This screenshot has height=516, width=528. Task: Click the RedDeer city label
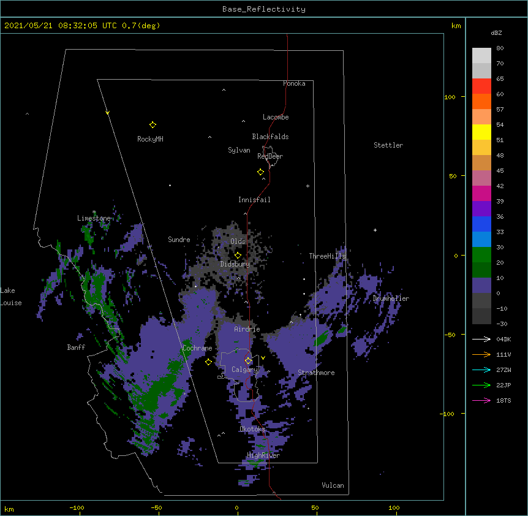pos(270,156)
